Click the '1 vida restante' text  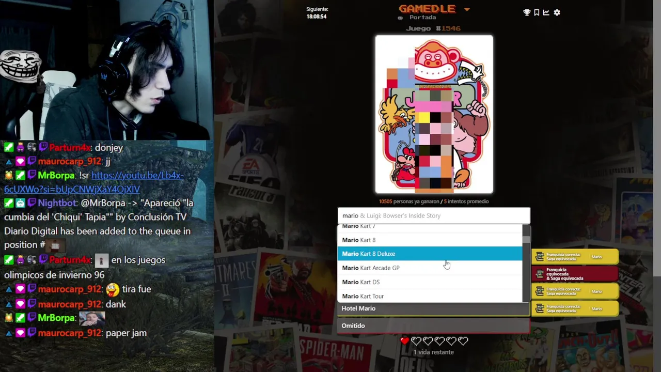coord(433,352)
